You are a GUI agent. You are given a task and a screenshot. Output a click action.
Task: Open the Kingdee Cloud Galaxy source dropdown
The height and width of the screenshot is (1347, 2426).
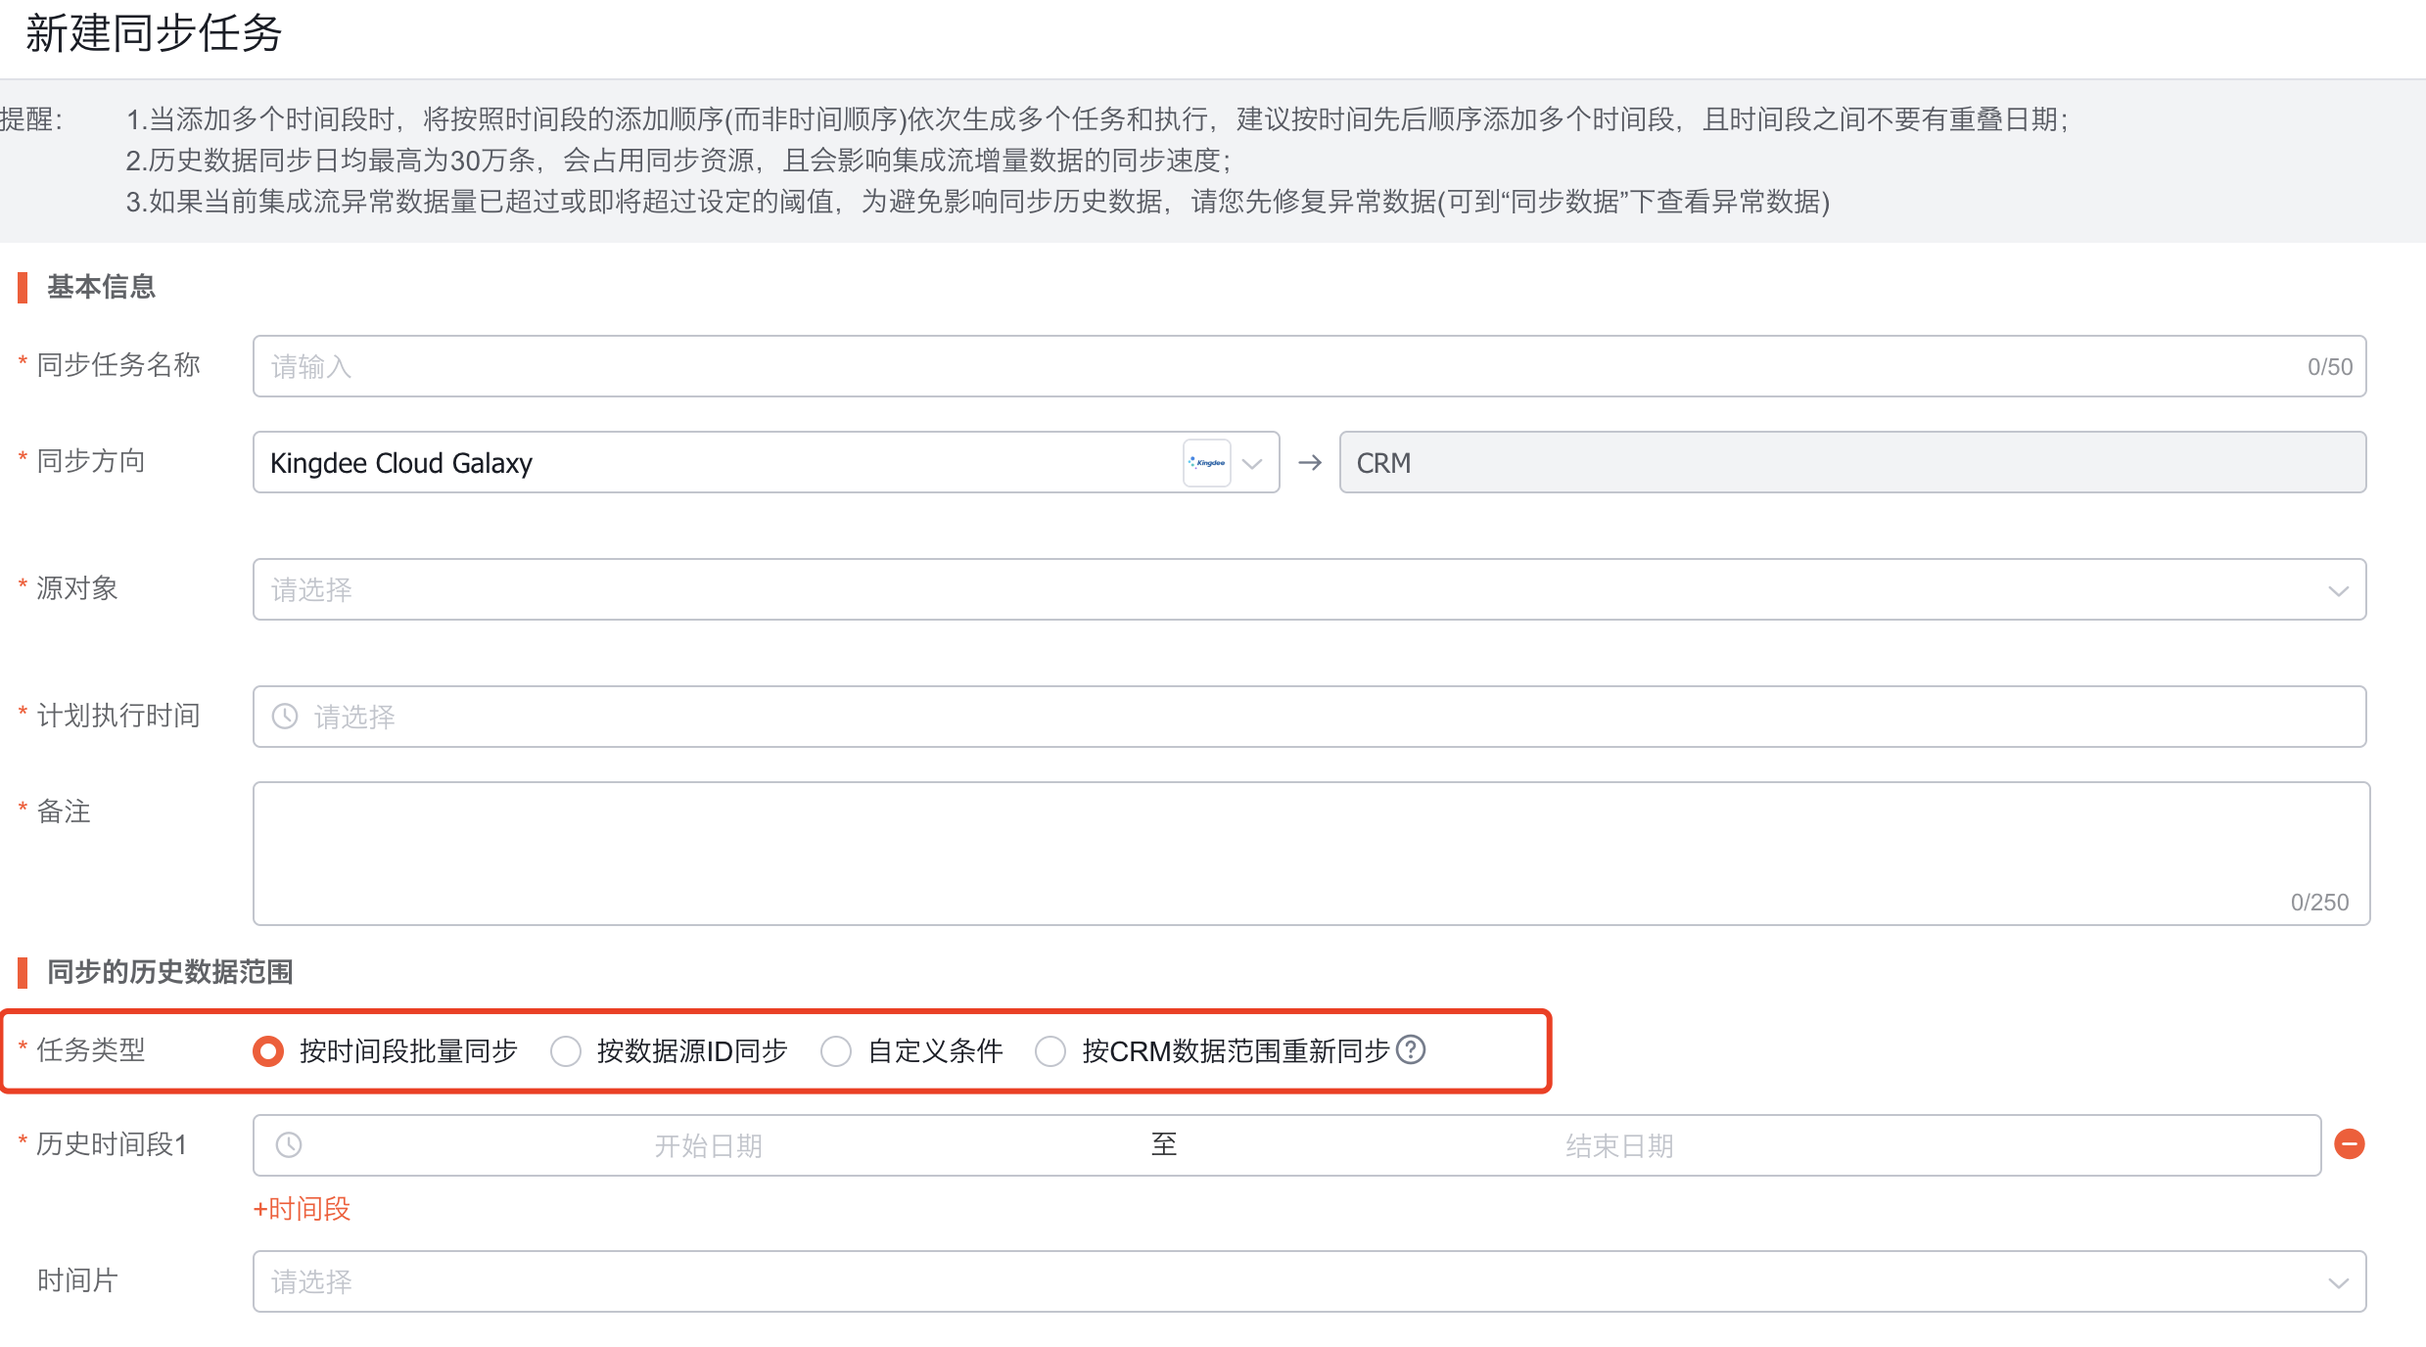(x=766, y=462)
